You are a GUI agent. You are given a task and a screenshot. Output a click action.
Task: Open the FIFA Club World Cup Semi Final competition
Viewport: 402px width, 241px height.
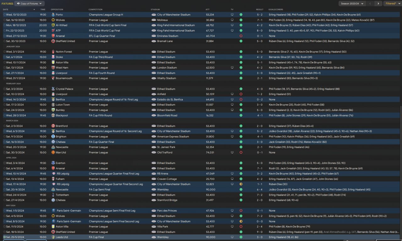[108, 25]
